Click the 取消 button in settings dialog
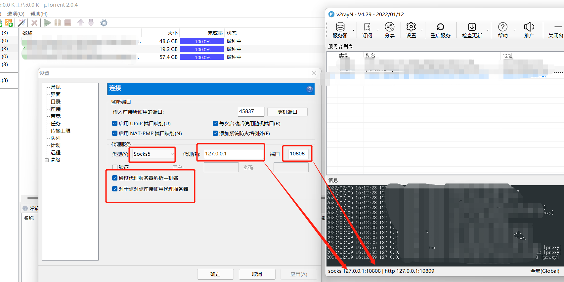Viewport: 564px width, 282px height. 257,274
